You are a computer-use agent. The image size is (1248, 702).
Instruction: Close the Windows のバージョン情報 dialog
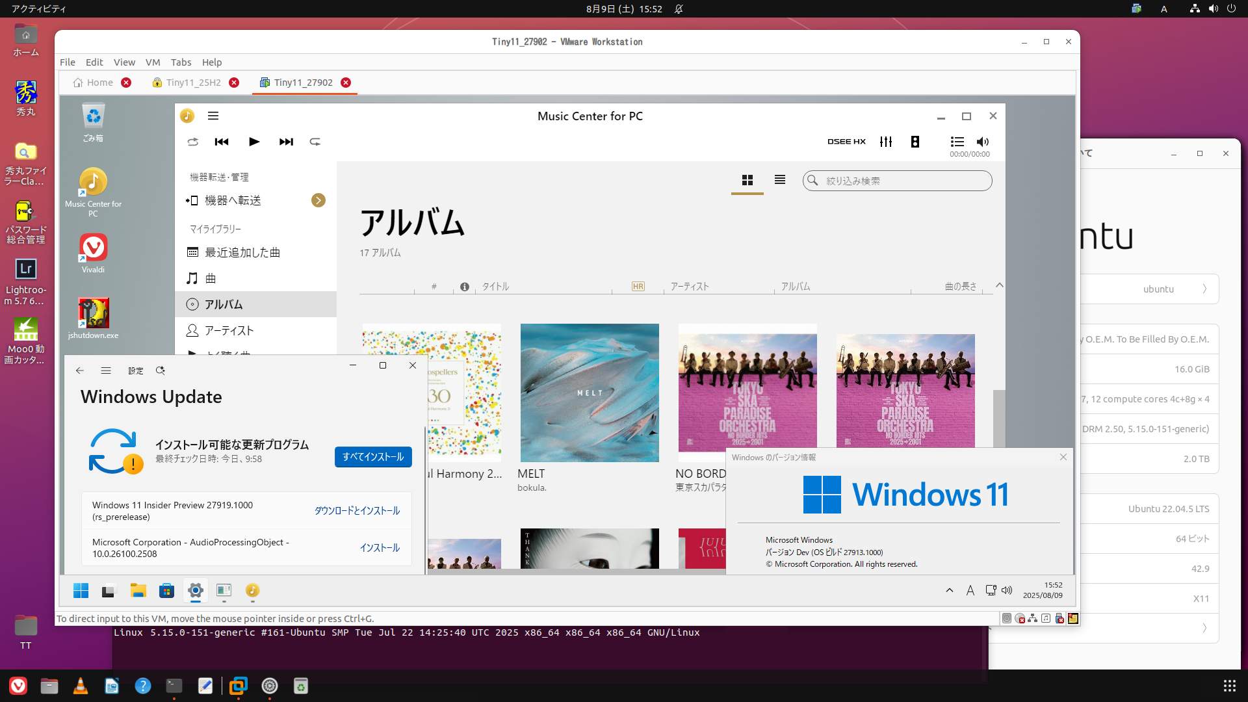[1063, 457]
